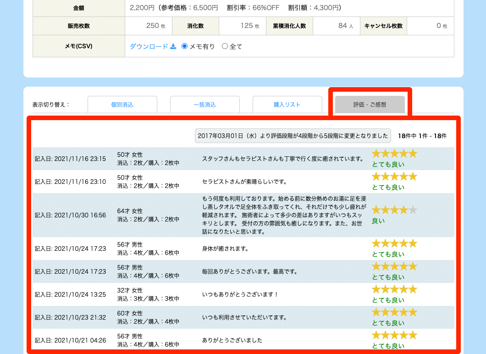The height and width of the screenshot is (354, 486).
Task: Select the 全て radio button
Action: (225, 46)
